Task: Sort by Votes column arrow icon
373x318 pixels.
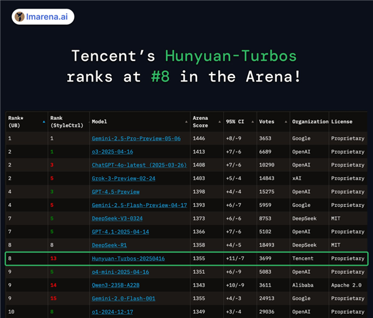Action: (x=286, y=122)
